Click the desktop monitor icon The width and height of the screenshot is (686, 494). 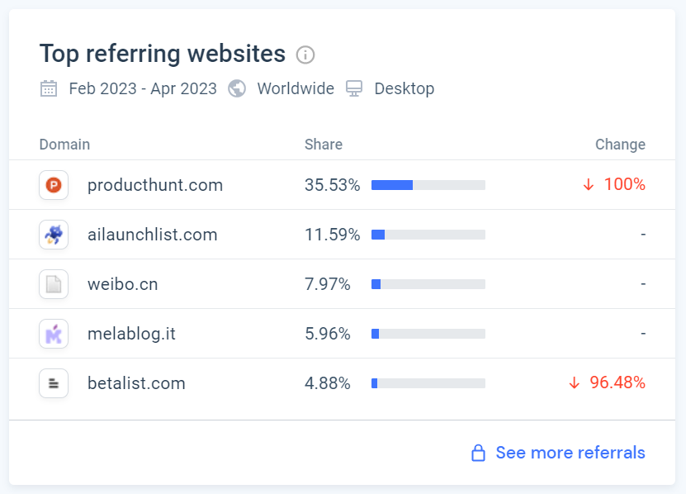coord(354,88)
